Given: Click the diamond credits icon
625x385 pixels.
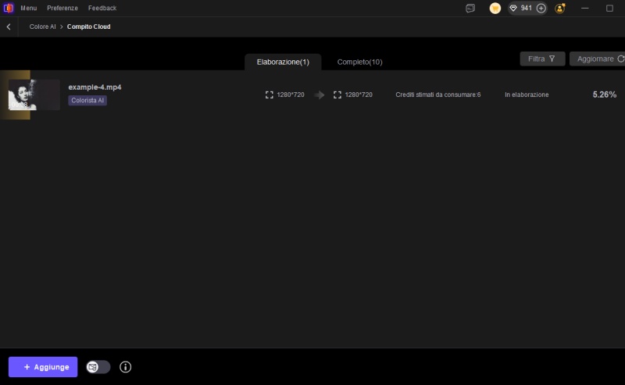Looking at the screenshot, I should coord(513,8).
